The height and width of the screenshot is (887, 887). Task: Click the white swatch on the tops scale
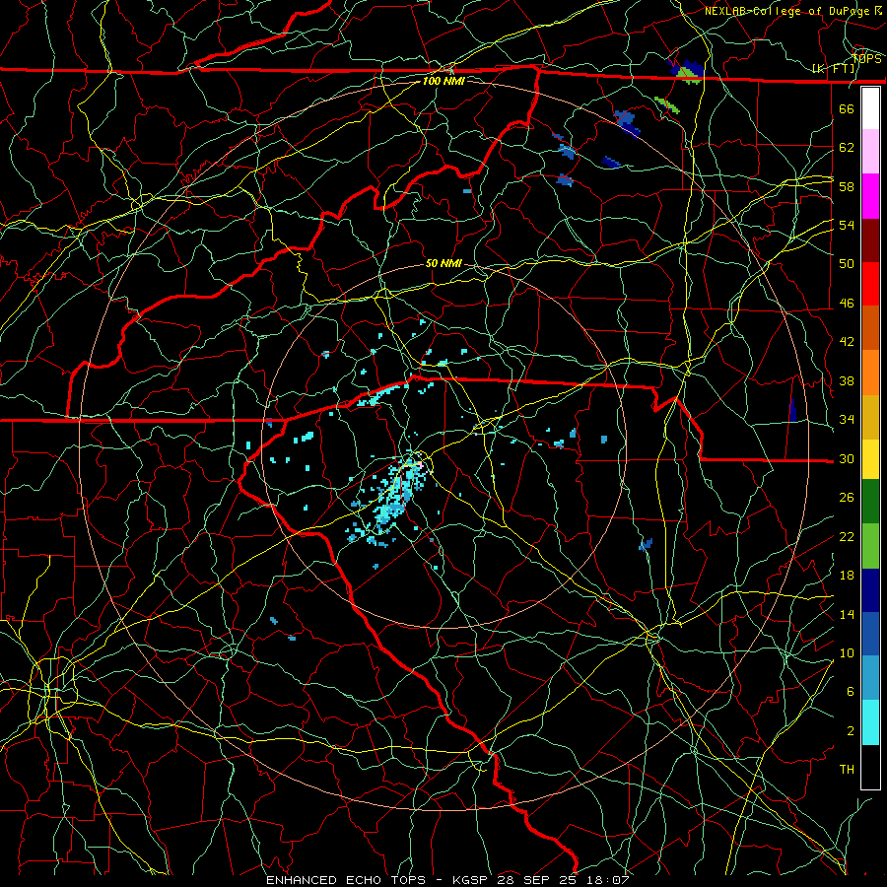(x=870, y=108)
